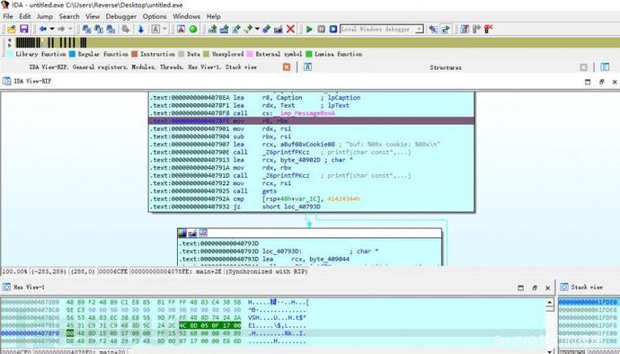Open the Debugger menu
The width and height of the screenshot is (620, 354).
pyautogui.click(x=121, y=16)
